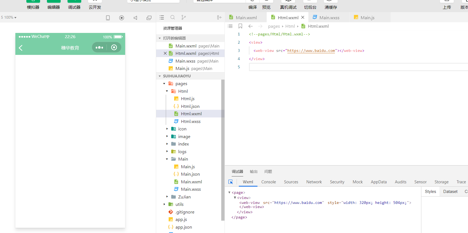Mute simulator sound speaker icon
The height and width of the screenshot is (233, 468).
(x=135, y=18)
